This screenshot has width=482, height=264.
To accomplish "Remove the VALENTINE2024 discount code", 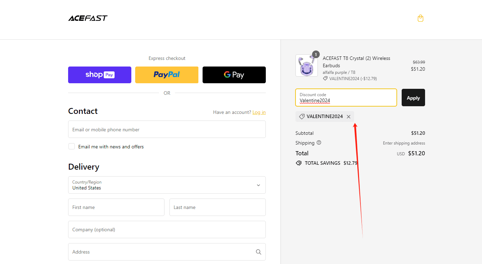I will click(x=349, y=117).
